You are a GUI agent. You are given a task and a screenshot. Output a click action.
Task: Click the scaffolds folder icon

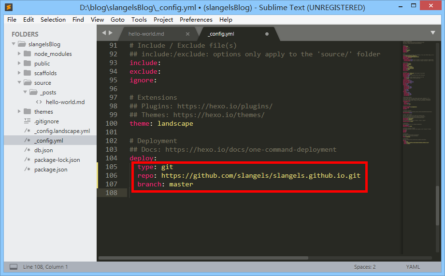pyautogui.click(x=28, y=73)
